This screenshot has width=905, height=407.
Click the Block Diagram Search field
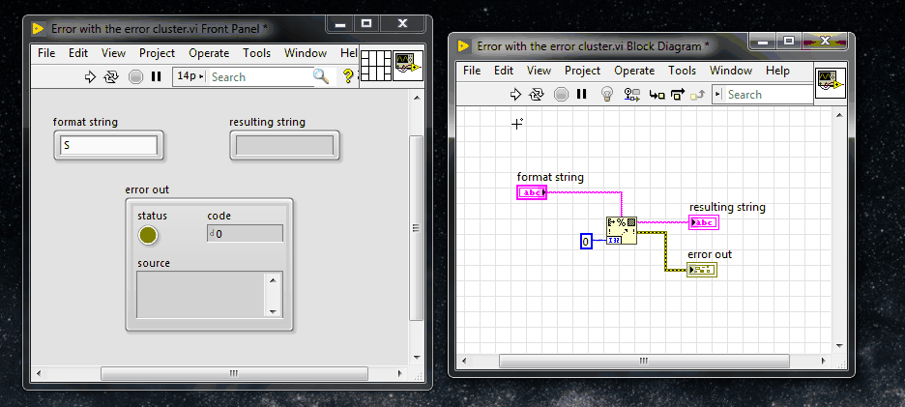pyautogui.click(x=769, y=94)
